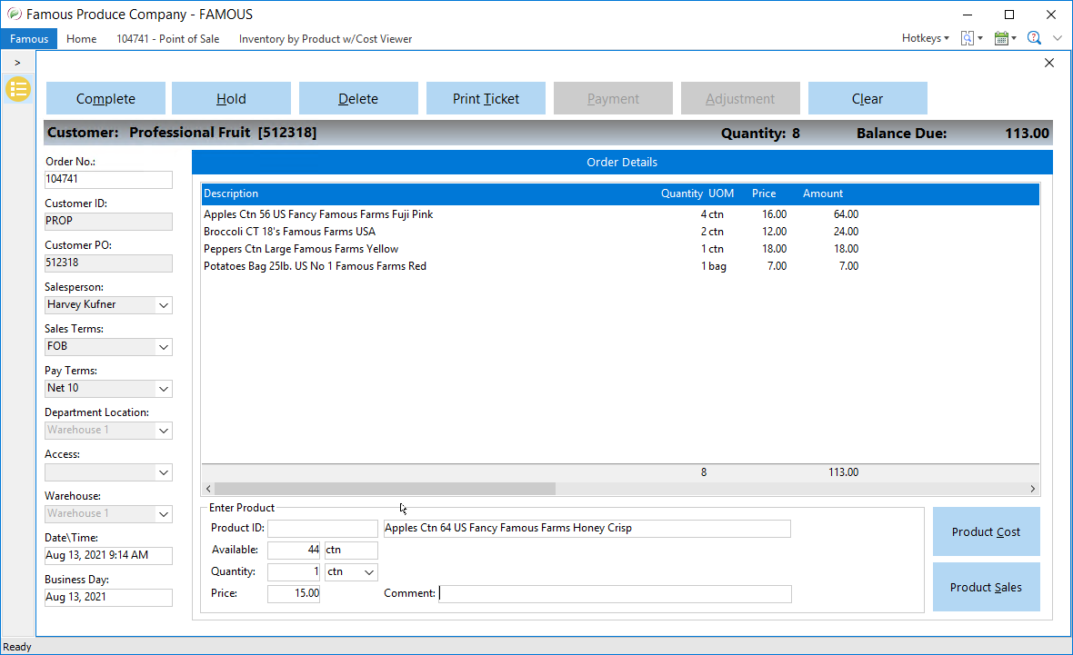
Task: Open the Warehouse dropdown
Action: [164, 513]
